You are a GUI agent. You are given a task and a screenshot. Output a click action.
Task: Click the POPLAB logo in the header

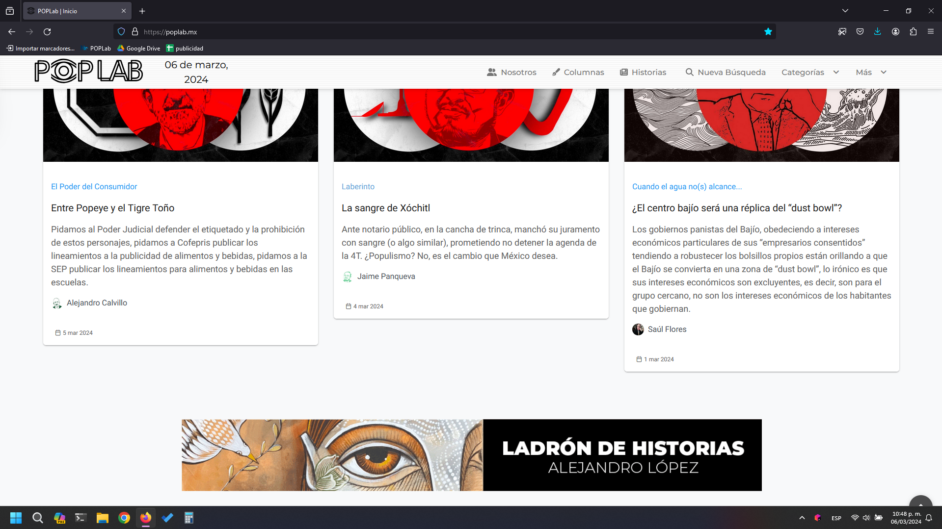click(88, 72)
